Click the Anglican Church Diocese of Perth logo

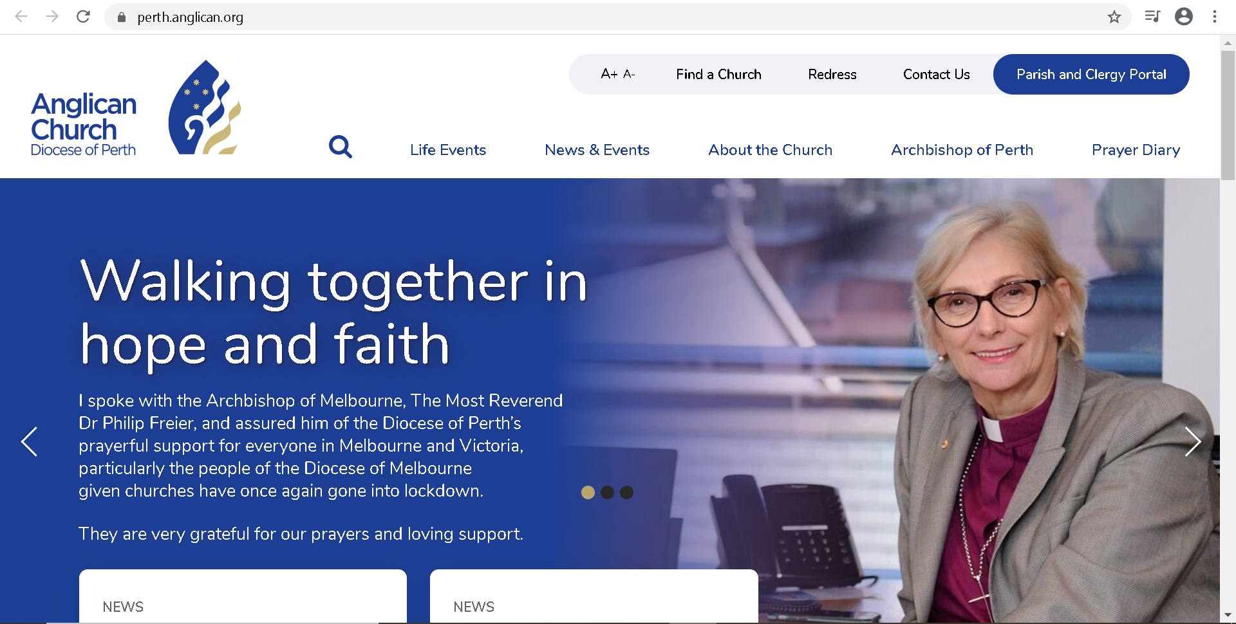tap(129, 108)
